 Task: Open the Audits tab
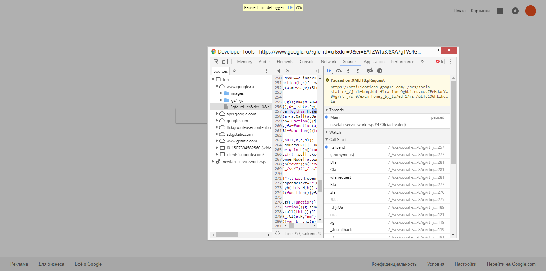(x=264, y=62)
